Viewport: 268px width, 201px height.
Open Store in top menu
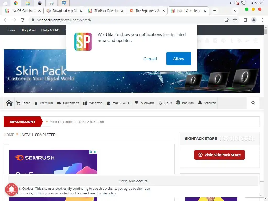click(11, 30)
